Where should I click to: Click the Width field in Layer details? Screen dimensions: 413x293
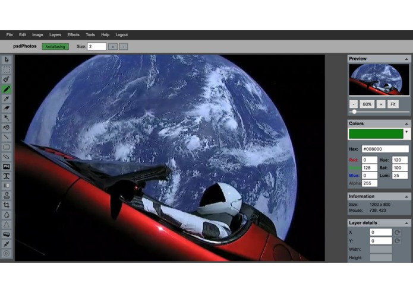tap(381, 249)
